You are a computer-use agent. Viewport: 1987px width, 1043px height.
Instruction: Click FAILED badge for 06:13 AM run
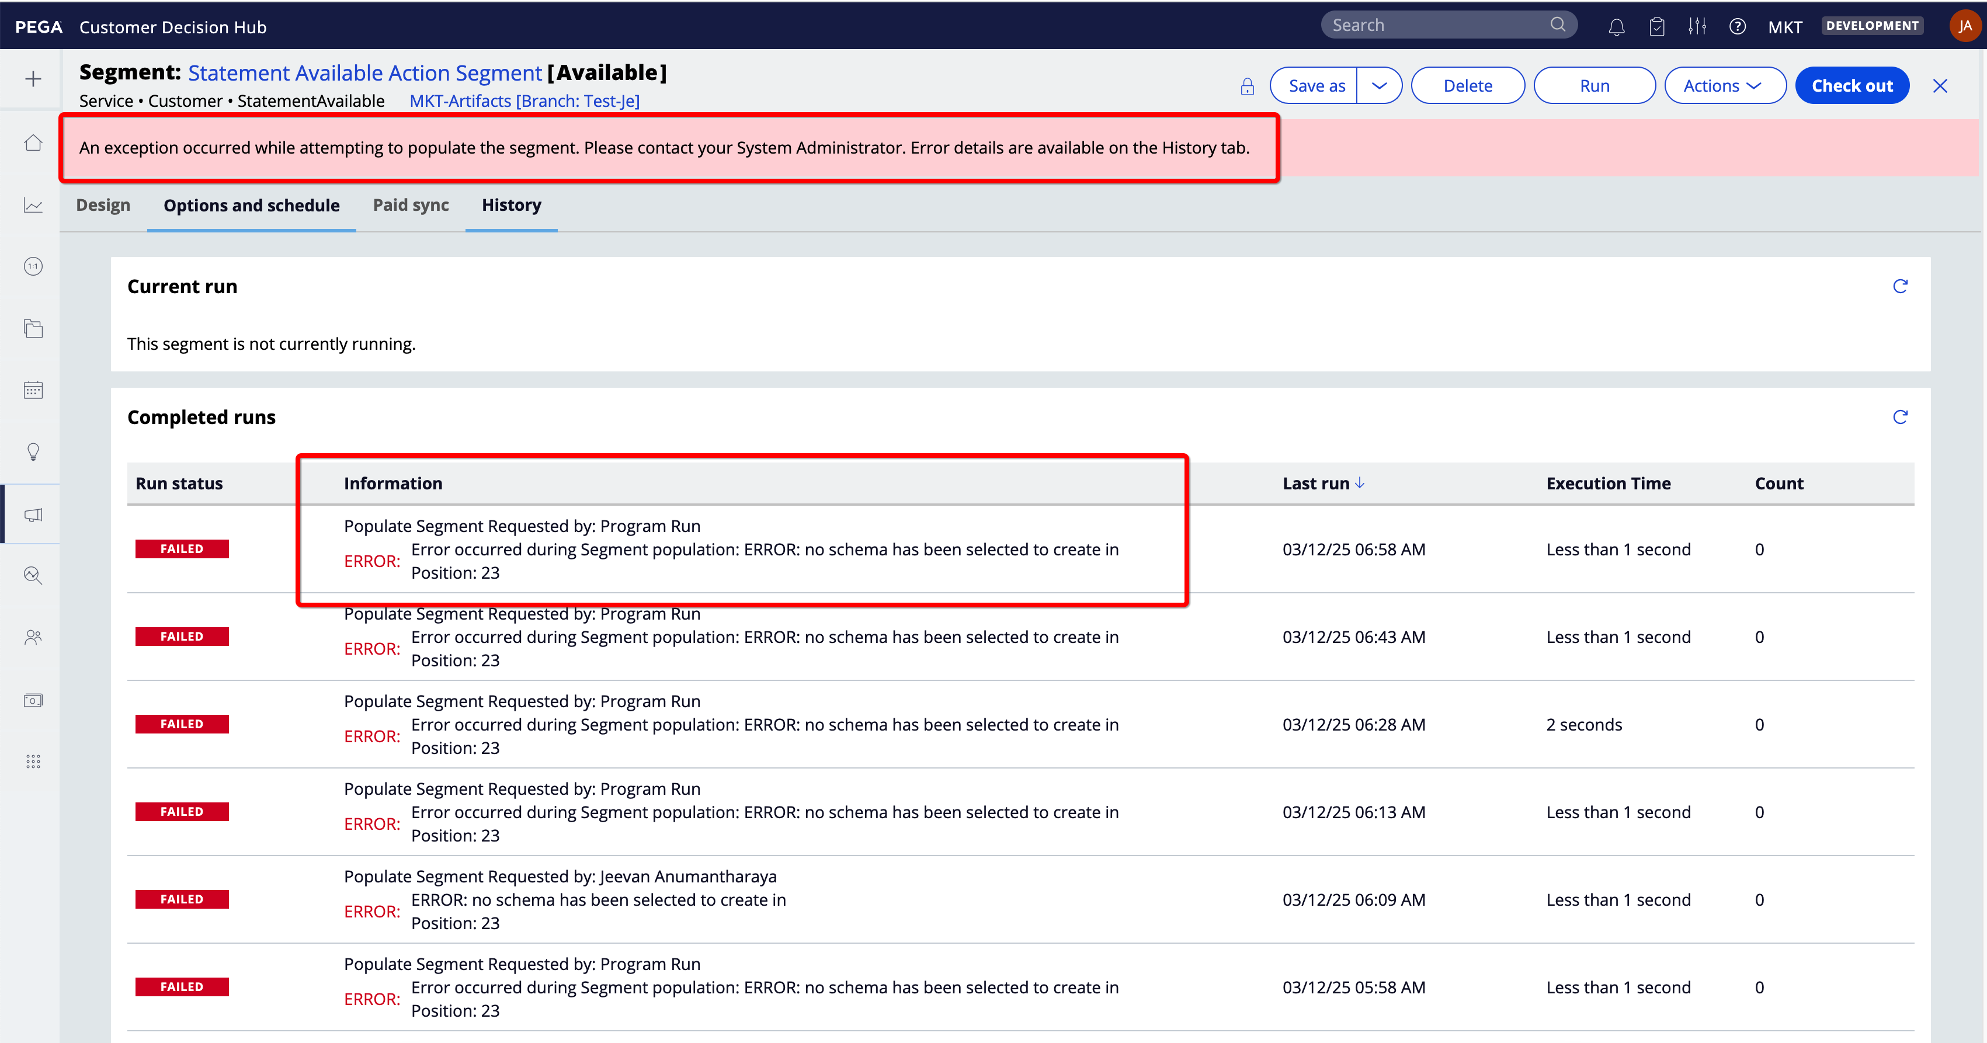[182, 812]
